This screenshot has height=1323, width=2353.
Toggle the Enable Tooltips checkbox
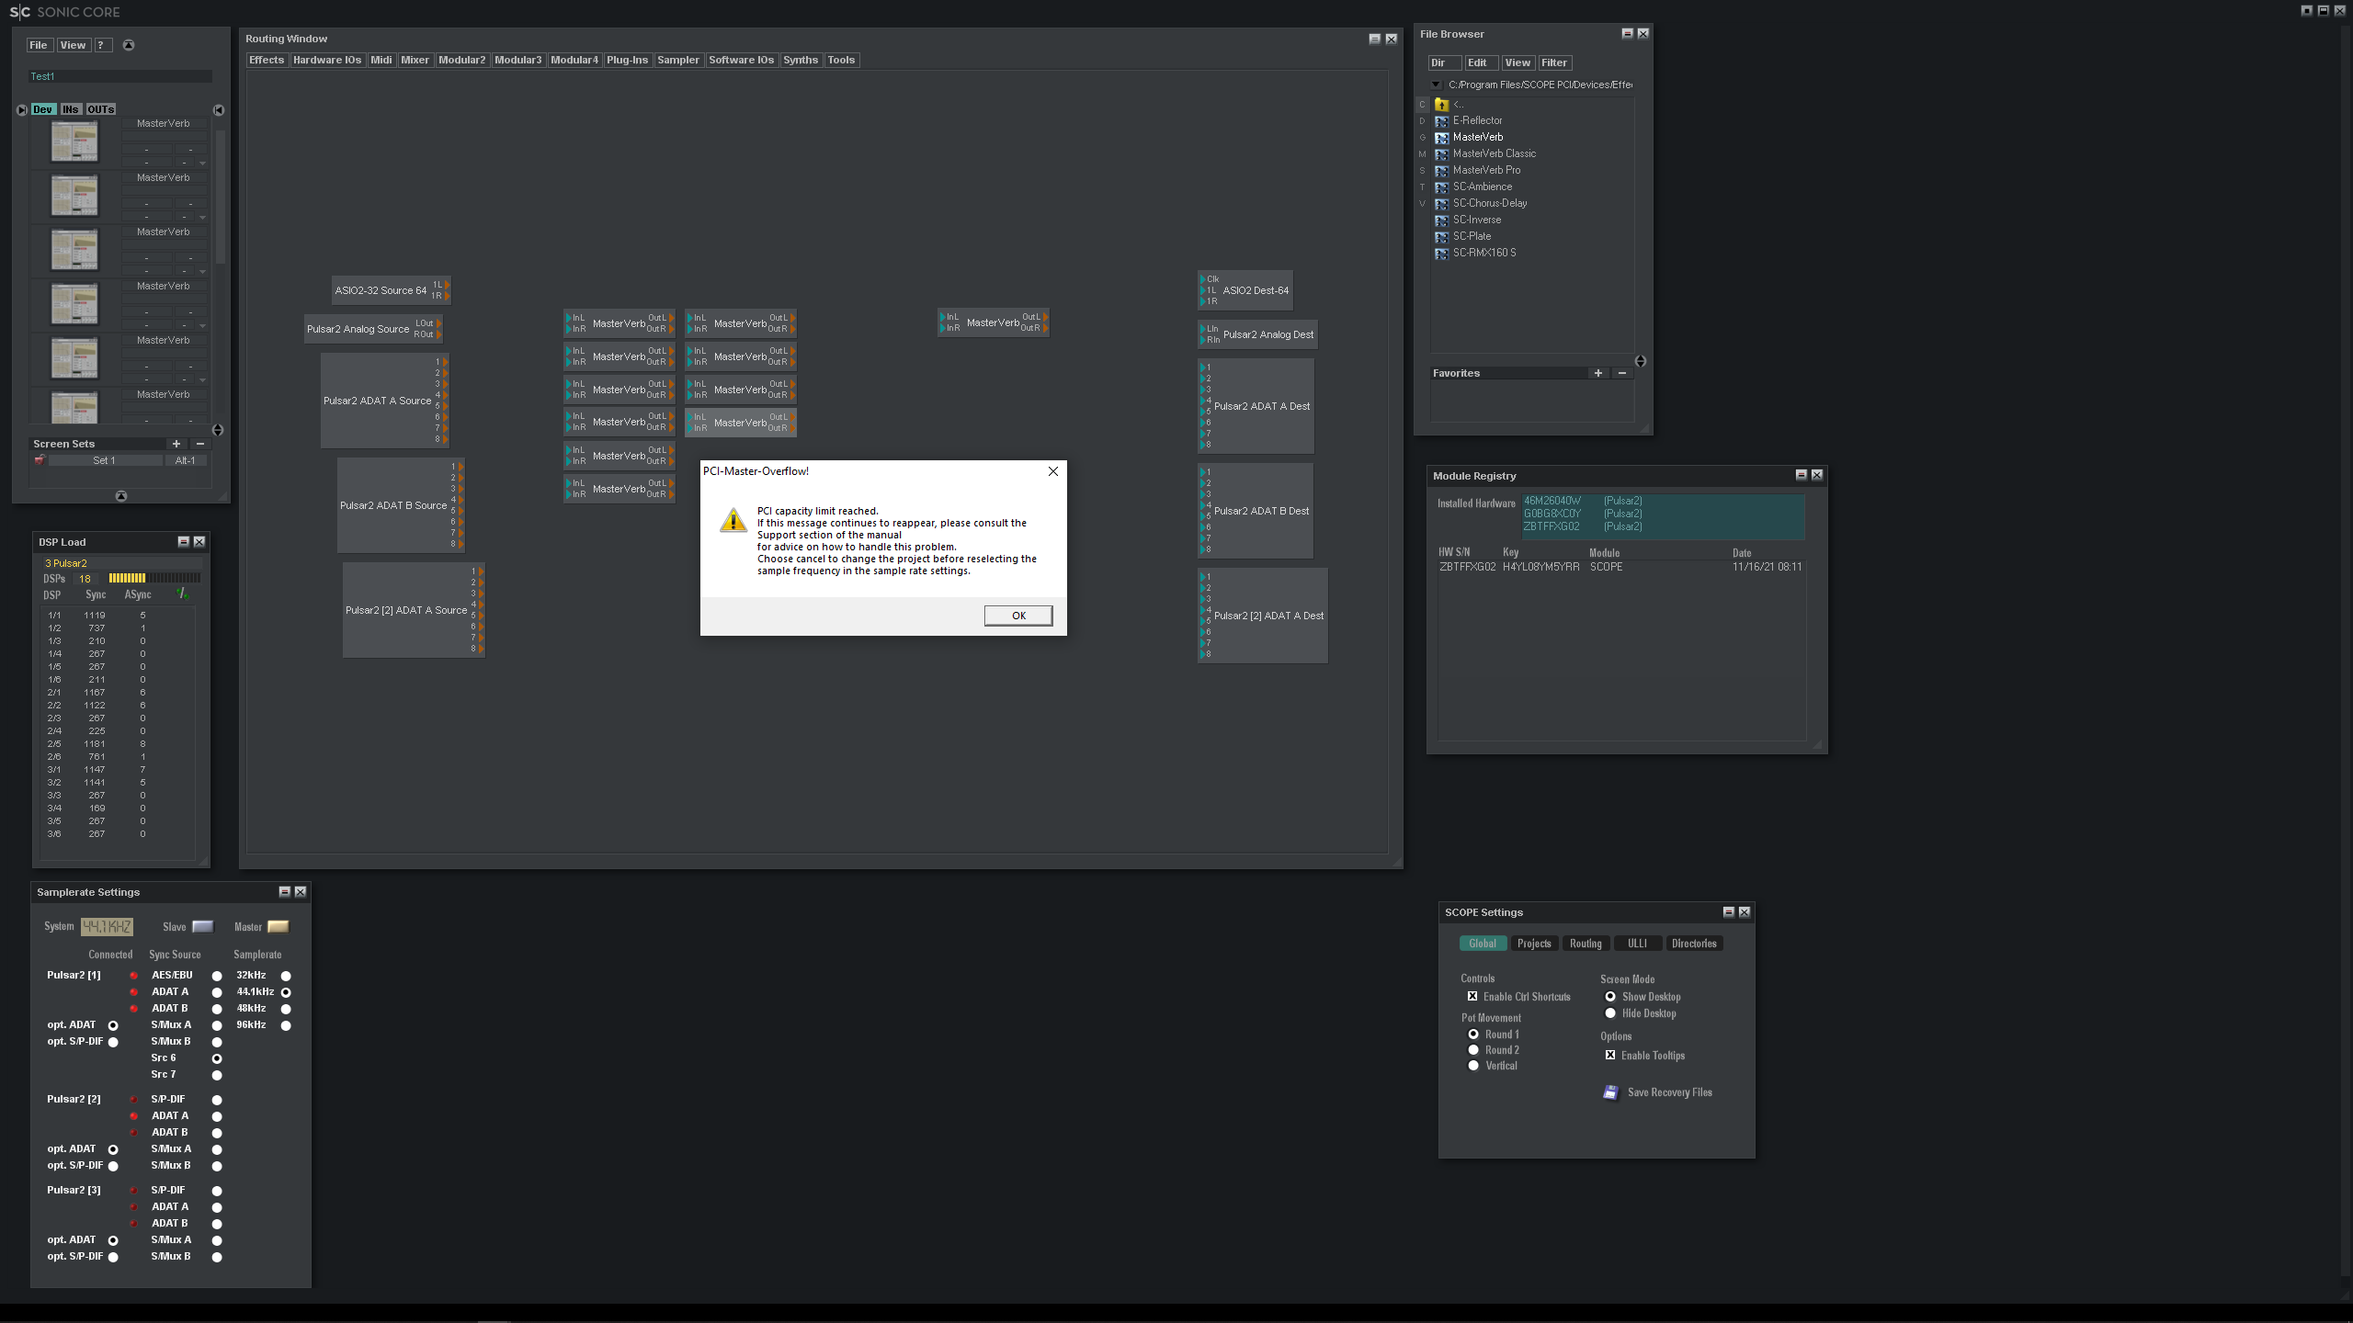click(x=1610, y=1056)
